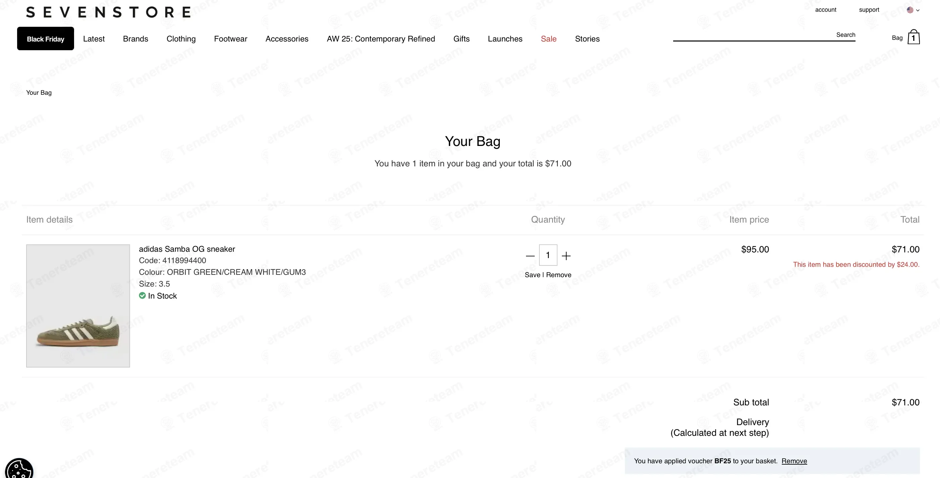Open the country flag selector

pyautogui.click(x=913, y=10)
